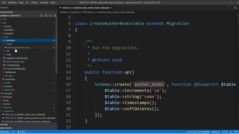Screen dimensions: 239x134
Task: Click 'database' in the breadcrumb
Action: pos(64,12)
